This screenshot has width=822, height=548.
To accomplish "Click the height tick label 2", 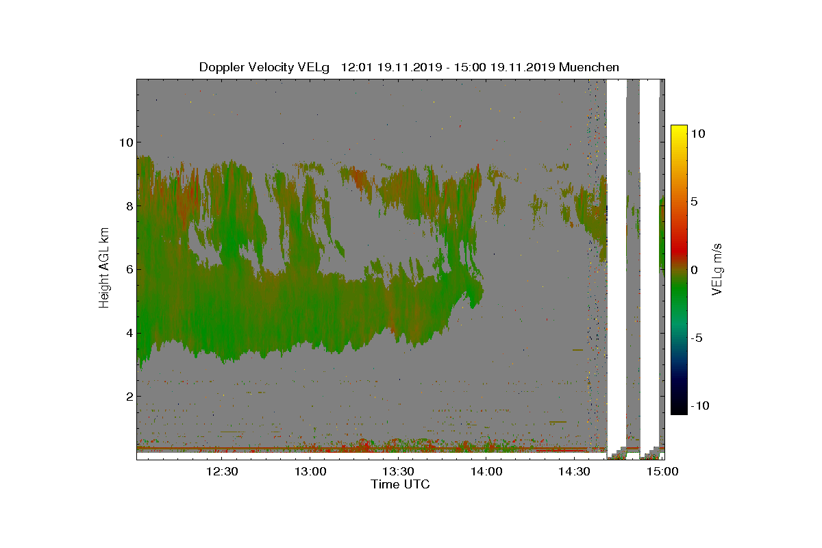I will point(129,397).
